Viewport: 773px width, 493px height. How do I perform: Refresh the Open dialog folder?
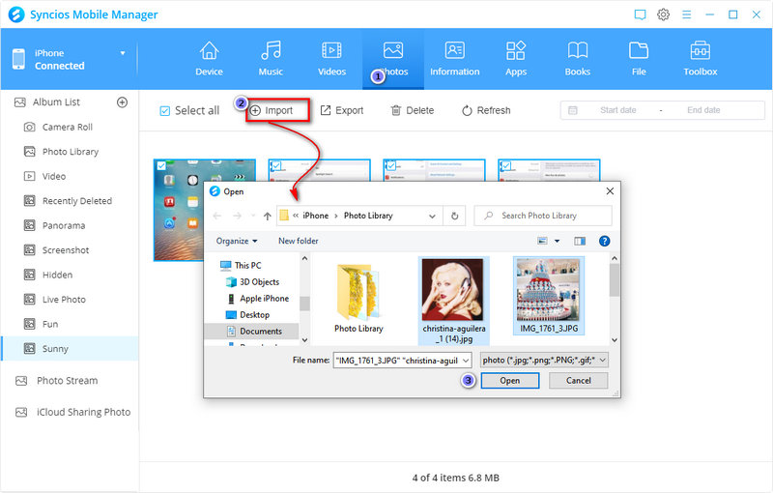point(454,216)
